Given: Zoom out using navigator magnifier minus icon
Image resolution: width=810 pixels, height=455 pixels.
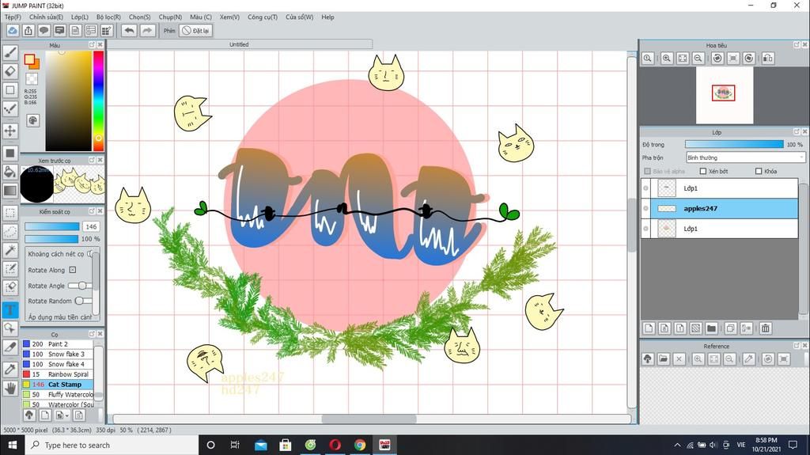Looking at the screenshot, I should pos(698,59).
